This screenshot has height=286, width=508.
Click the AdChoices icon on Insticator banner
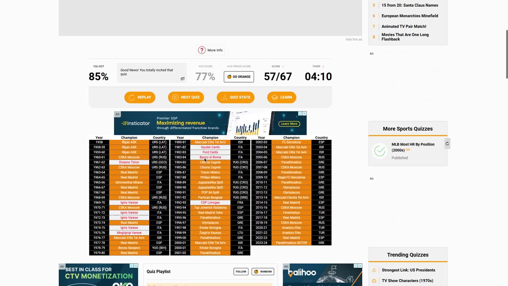pyautogui.click(x=300, y=114)
